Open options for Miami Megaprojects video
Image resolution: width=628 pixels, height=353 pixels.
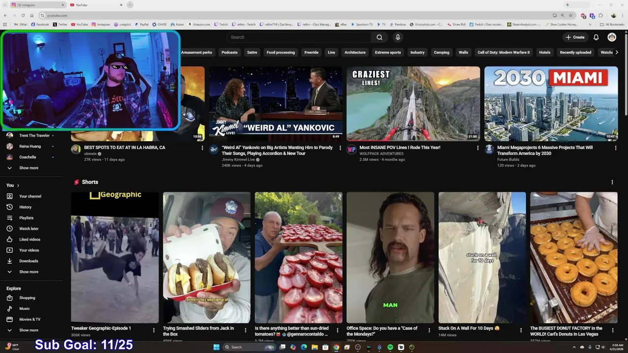coord(615,148)
